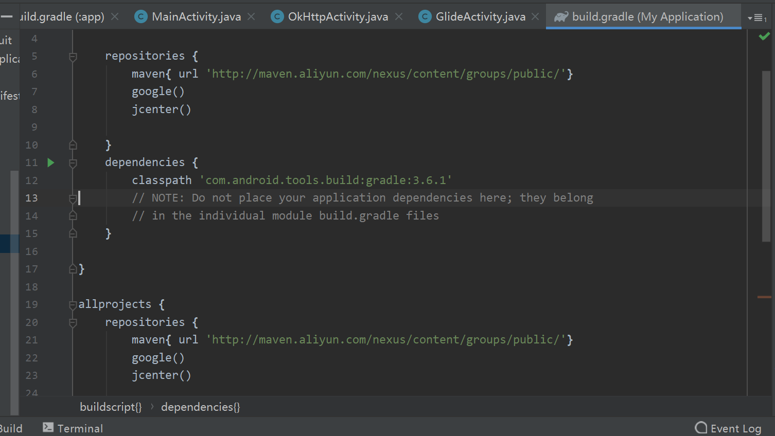
Task: Switch to the build.gradle (:app) tab
Action: point(62,16)
